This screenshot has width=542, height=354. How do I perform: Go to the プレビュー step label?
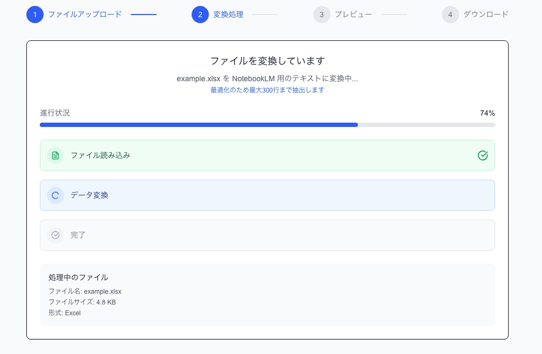pos(353,15)
